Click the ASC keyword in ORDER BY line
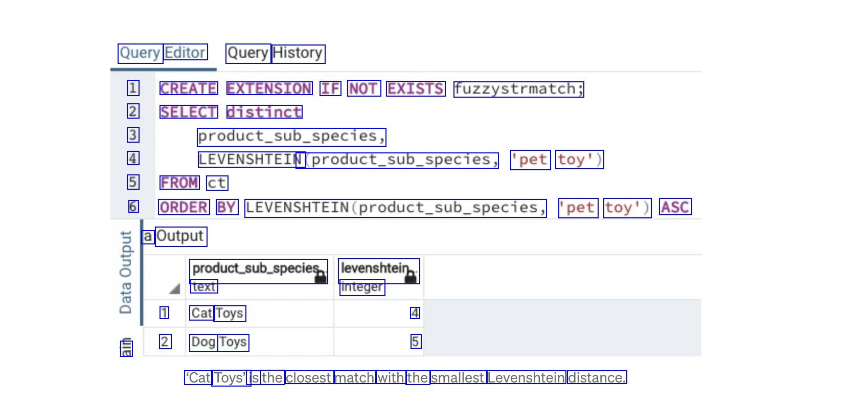This screenshot has height=405, width=865. click(675, 207)
